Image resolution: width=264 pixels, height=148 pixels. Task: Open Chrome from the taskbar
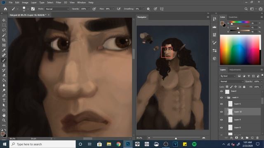(x=118, y=144)
